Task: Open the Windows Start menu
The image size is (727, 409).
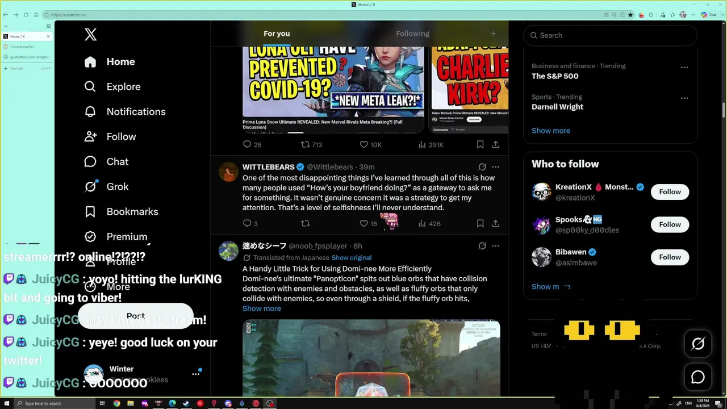Action: [x=7, y=403]
